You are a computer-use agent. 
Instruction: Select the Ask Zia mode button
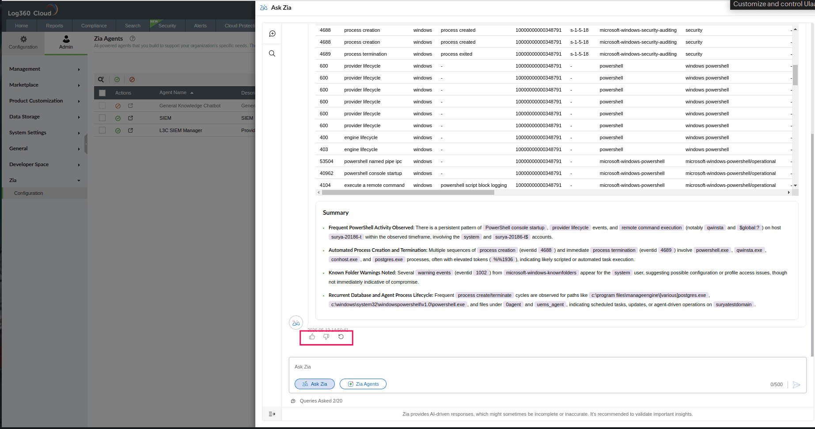point(315,384)
